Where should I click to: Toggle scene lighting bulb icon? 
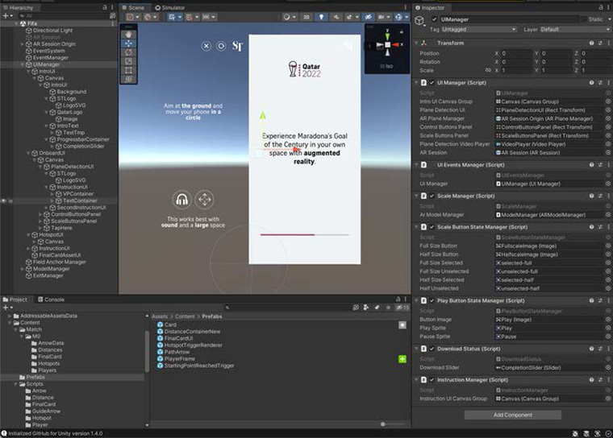pos(321,17)
